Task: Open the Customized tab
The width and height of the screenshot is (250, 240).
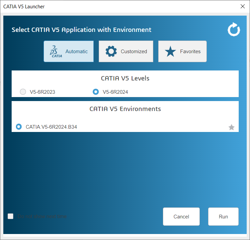Action: 126,51
